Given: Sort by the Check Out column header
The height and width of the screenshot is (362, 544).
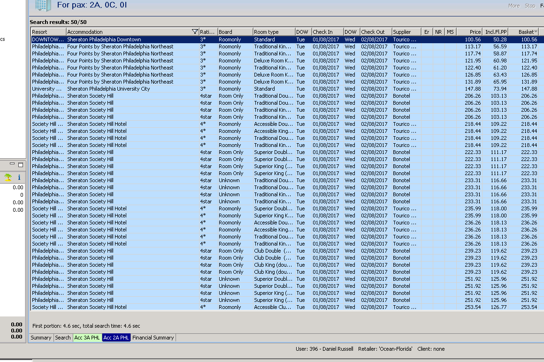Looking at the screenshot, I should 376,31.
